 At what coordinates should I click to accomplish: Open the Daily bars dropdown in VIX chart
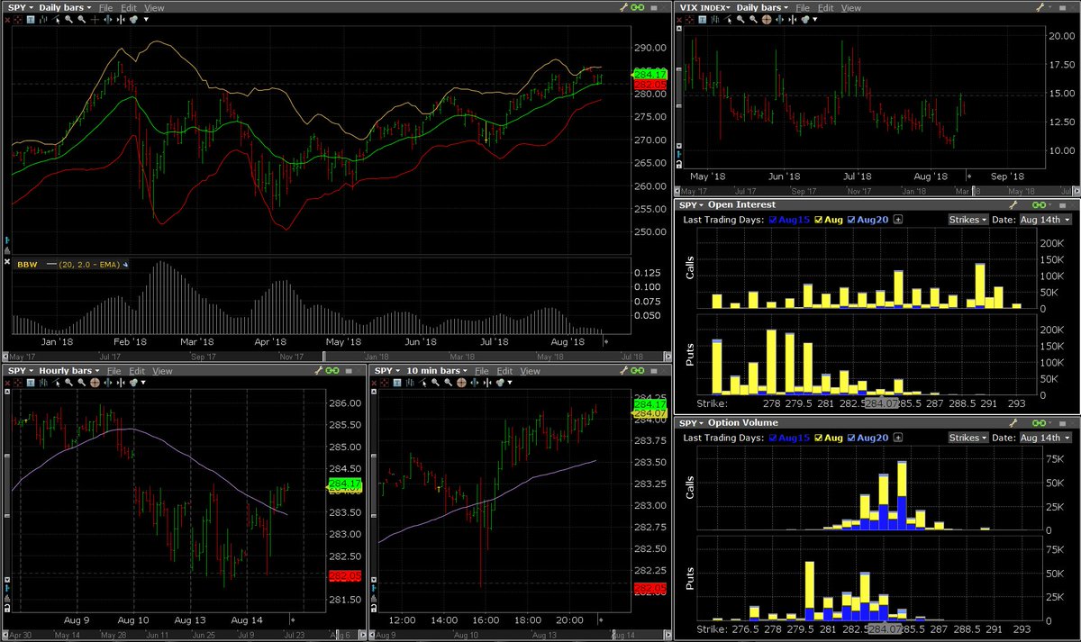tap(762, 7)
